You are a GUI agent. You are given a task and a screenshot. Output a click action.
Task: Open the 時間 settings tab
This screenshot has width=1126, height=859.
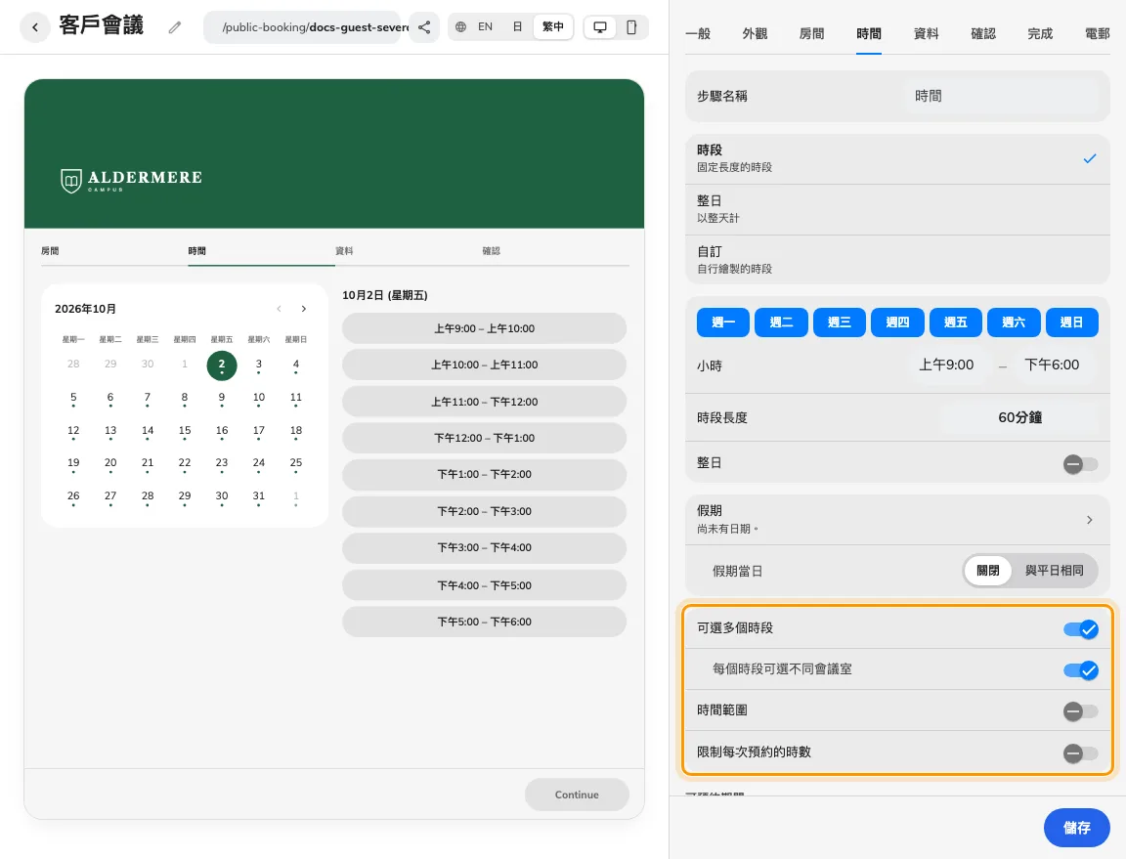point(869,34)
